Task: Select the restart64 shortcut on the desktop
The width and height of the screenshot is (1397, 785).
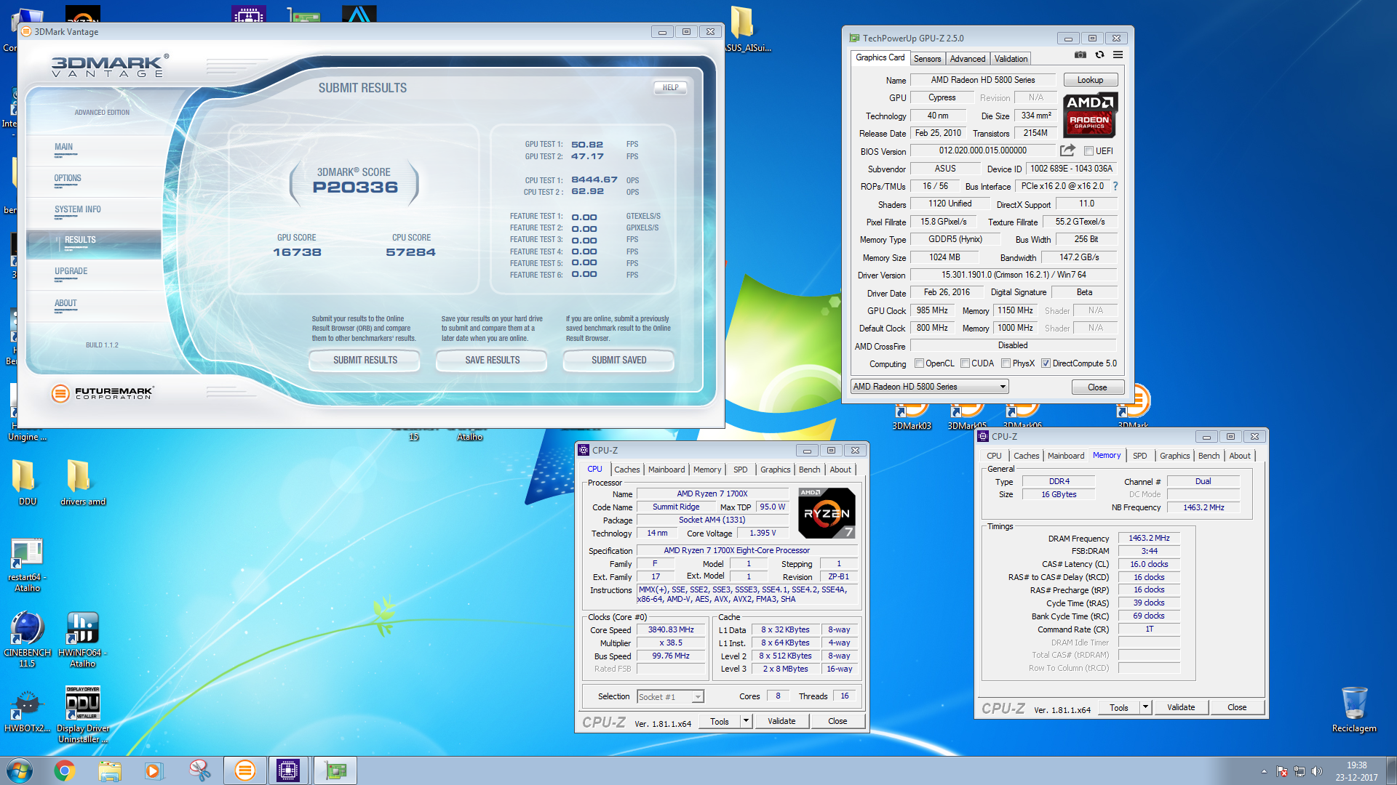Action: 27,565
